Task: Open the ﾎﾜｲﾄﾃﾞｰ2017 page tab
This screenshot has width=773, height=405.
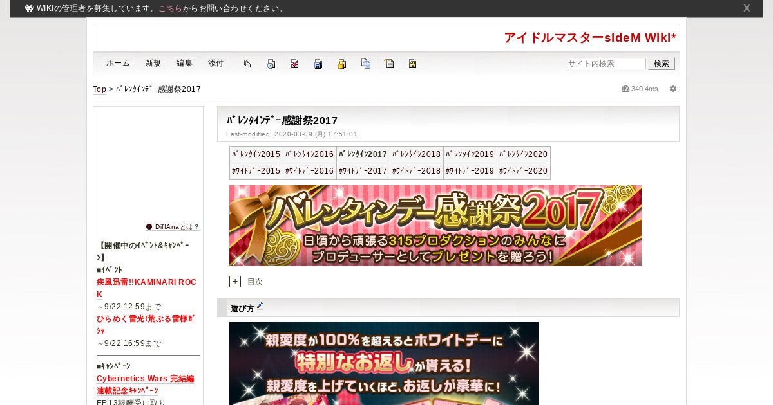Action: click(363, 171)
